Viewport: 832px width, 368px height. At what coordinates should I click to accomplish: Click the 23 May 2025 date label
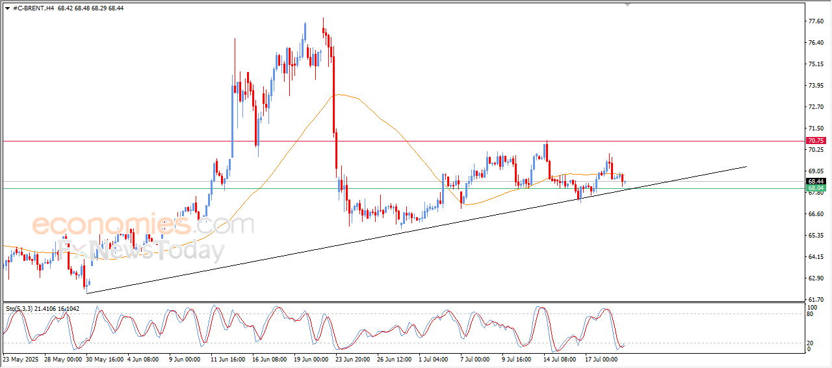[20, 359]
